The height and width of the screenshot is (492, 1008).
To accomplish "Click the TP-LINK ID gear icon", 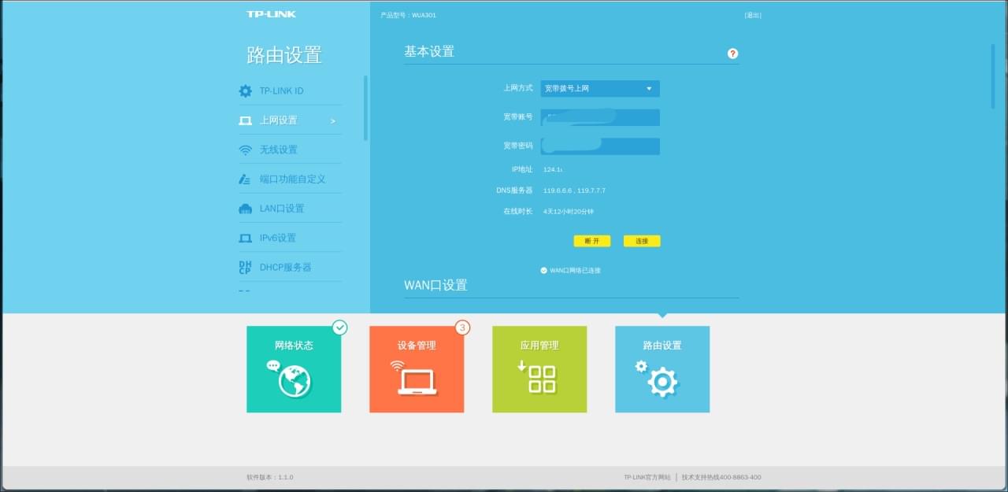I will tap(246, 91).
